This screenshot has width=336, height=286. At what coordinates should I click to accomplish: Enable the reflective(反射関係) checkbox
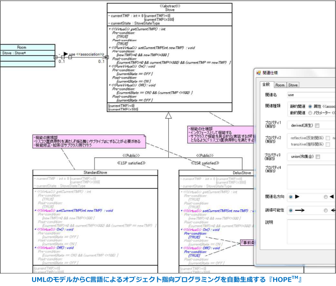coord(327,138)
